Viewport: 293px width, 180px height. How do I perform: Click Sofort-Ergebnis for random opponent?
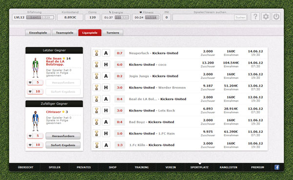point(63,145)
